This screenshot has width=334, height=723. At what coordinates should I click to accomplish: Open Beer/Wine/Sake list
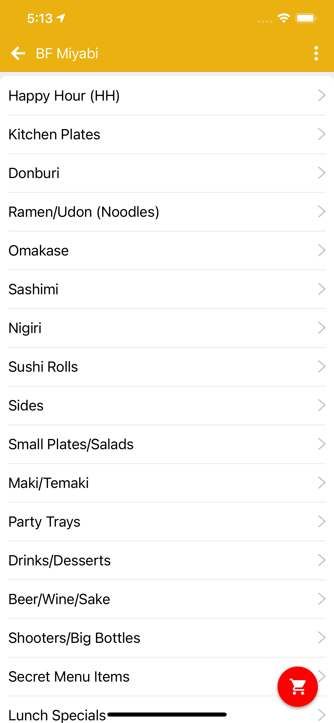click(x=59, y=599)
